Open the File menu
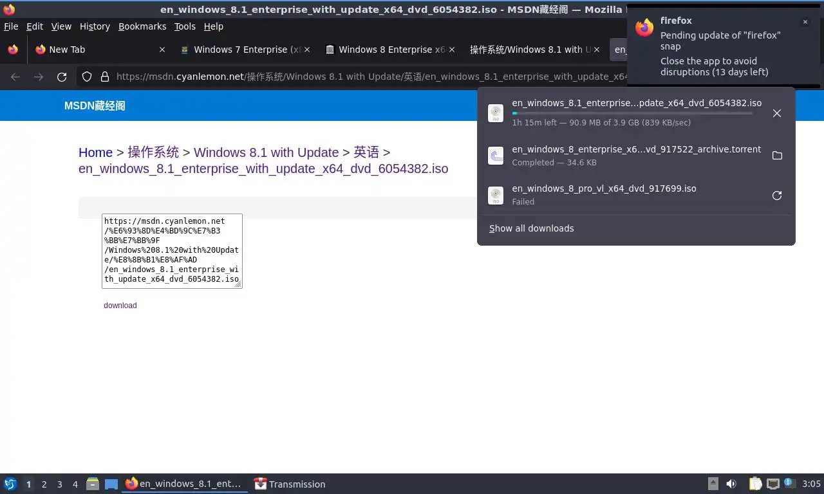This screenshot has height=494, width=824. click(x=11, y=26)
